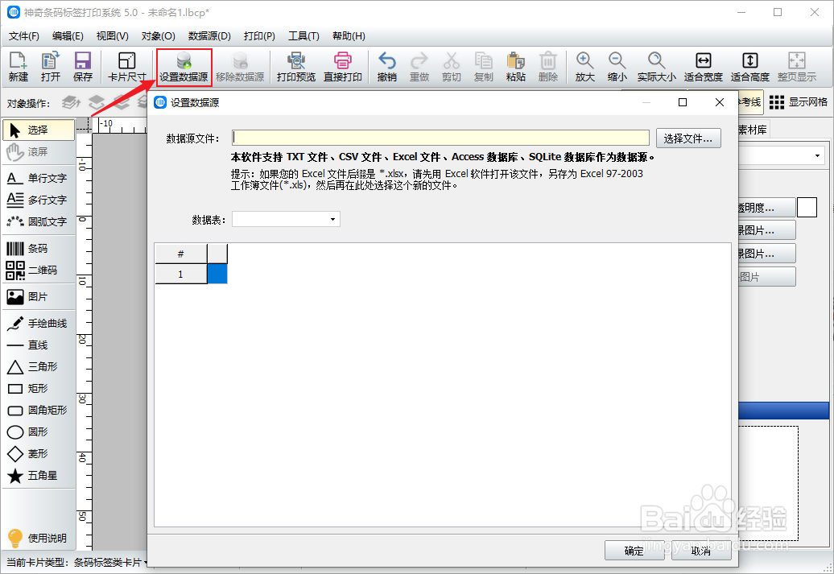
Task: Click the 重做 redo icon
Action: [419, 67]
